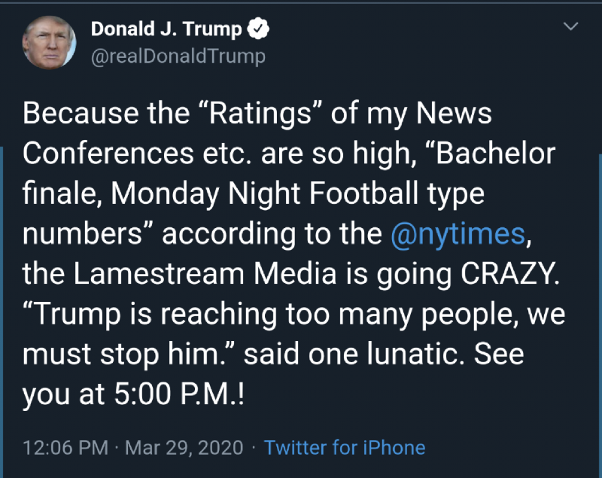602x478 pixels.
Task: Click the Mar 29, 2020 date
Action: pyautogui.click(x=184, y=448)
